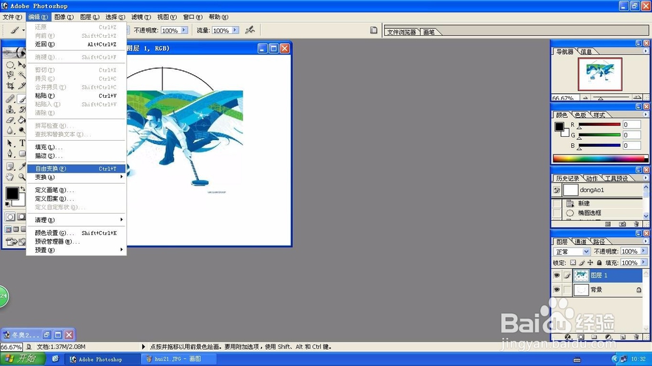Expand the 清理 submenu
The image size is (652, 366).
point(76,219)
